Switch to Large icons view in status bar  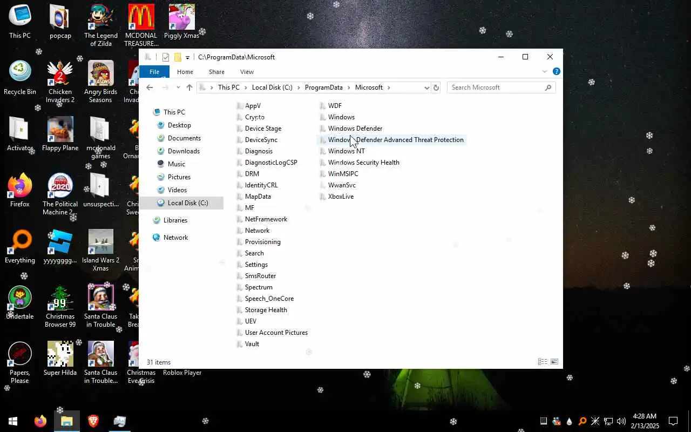pos(554,362)
